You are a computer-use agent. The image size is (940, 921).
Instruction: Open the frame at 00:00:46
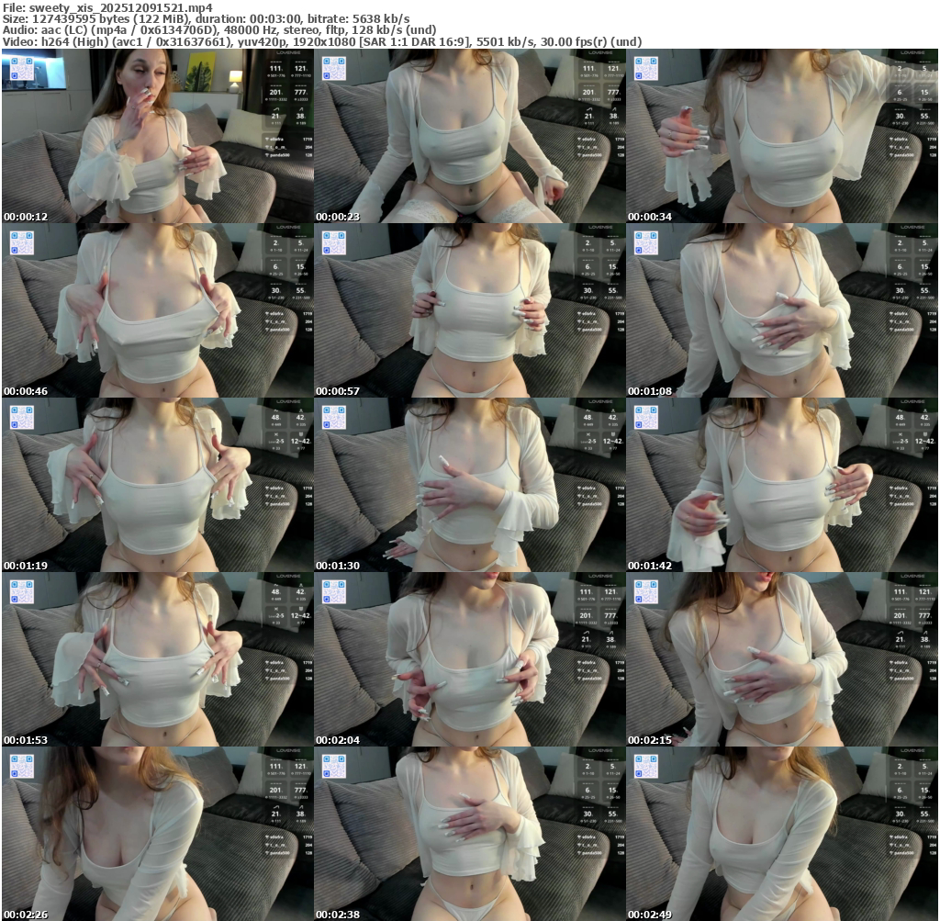157,310
